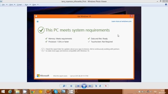Viewport: 168px width, 94px height.
Task: Delete the picture with the red X
Action: pyautogui.click(x=106, y=86)
